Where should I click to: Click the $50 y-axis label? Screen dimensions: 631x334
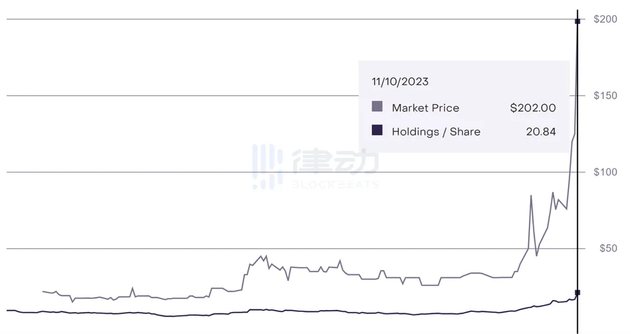(607, 249)
